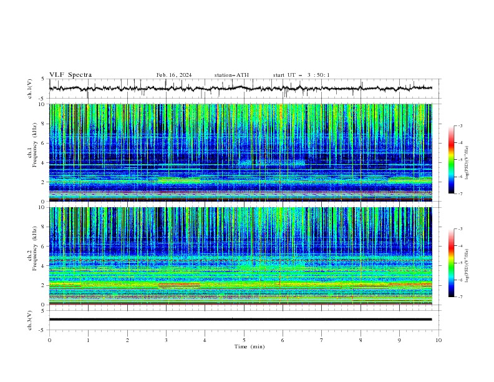The image size is (494, 382).
Task: Click the "-3" tick of upper color bar
Action: [x=460, y=125]
